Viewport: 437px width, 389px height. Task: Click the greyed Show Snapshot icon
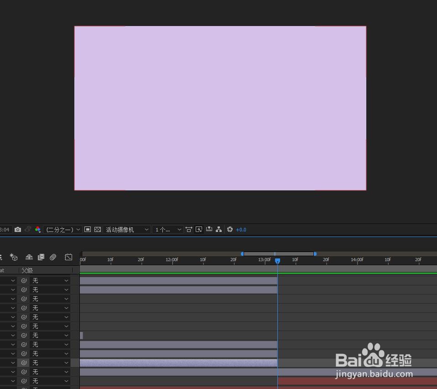pos(27,229)
